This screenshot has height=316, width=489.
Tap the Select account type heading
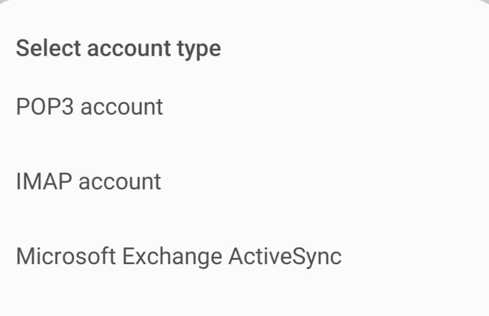[118, 48]
